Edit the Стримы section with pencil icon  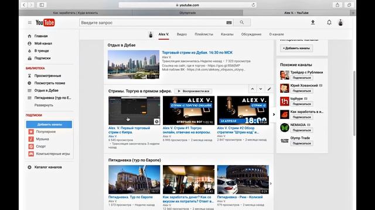(269, 89)
